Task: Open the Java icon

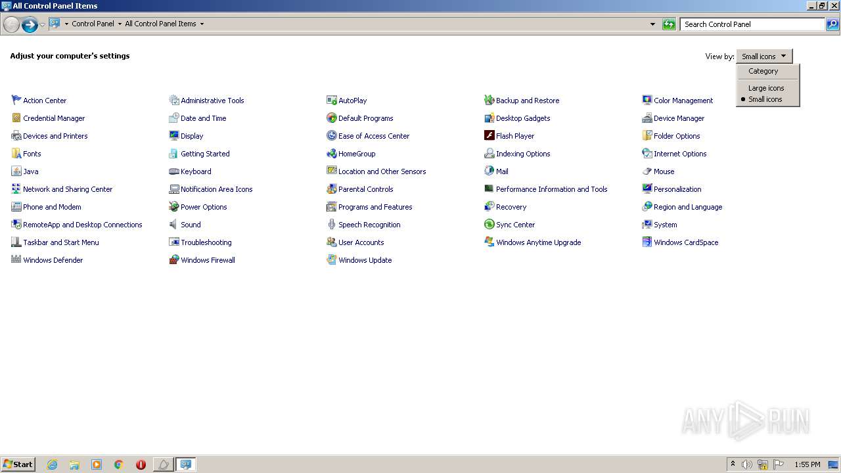Action: 16,171
